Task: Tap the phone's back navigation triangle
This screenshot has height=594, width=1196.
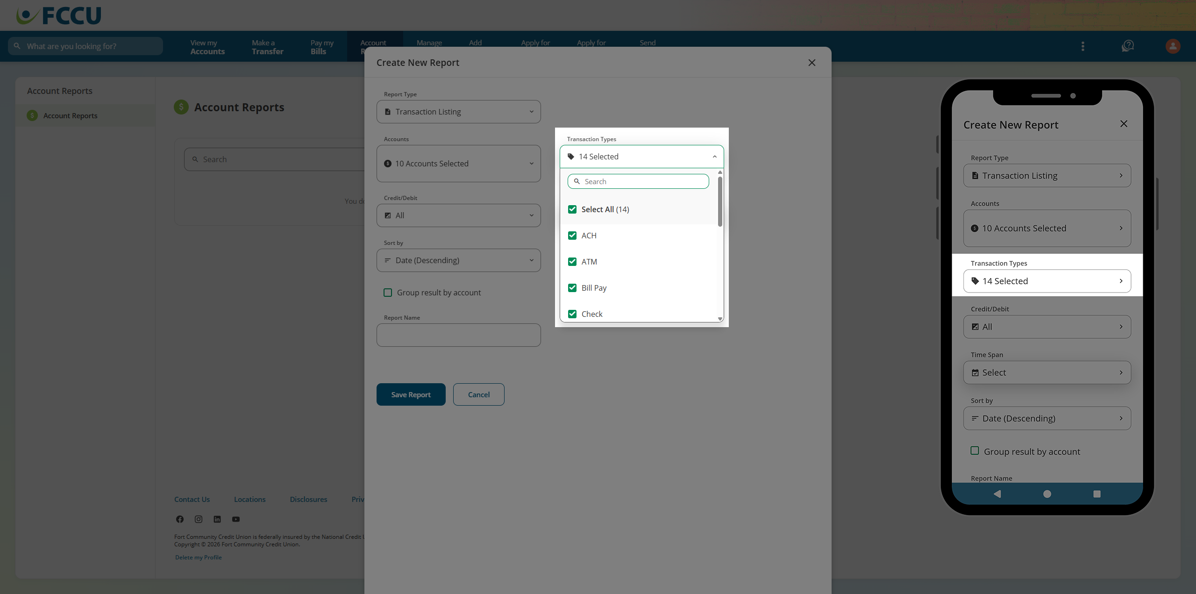Action: [997, 494]
